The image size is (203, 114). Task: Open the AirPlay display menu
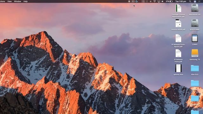click(x=159, y=1)
